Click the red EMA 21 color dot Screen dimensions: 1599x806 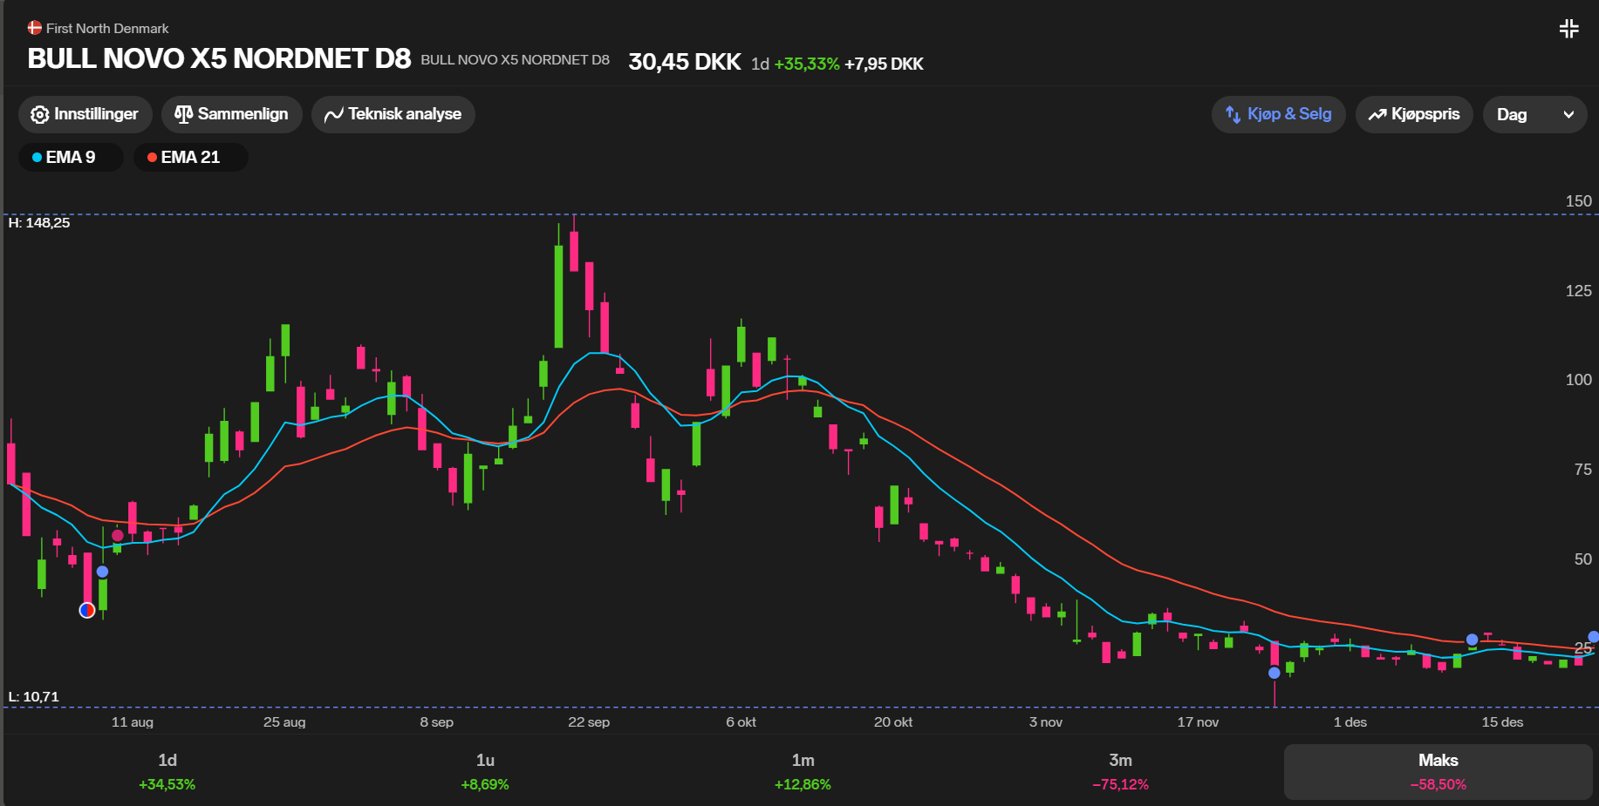point(152,158)
